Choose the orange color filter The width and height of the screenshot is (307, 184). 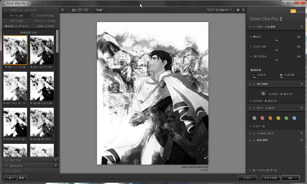tap(271, 118)
